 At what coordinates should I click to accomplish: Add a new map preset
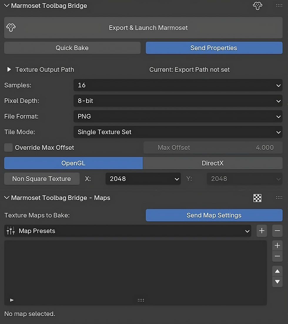click(262, 231)
